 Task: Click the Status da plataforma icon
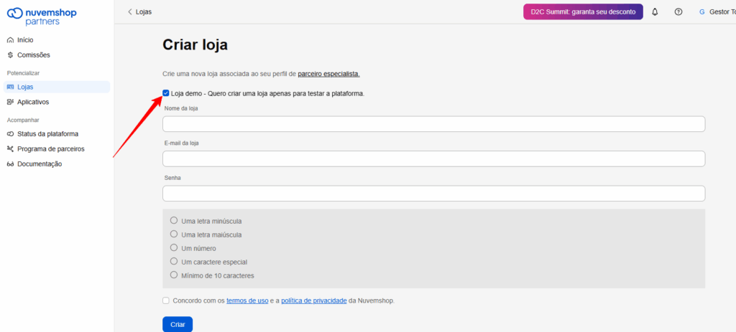[x=10, y=134]
